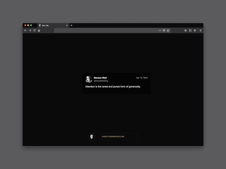Click the bust icon in bottom pill

pyautogui.click(x=92, y=137)
